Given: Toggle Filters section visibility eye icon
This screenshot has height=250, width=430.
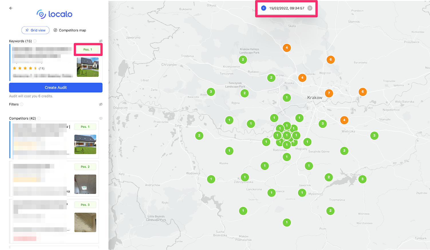Looking at the screenshot, I should pos(101,104).
